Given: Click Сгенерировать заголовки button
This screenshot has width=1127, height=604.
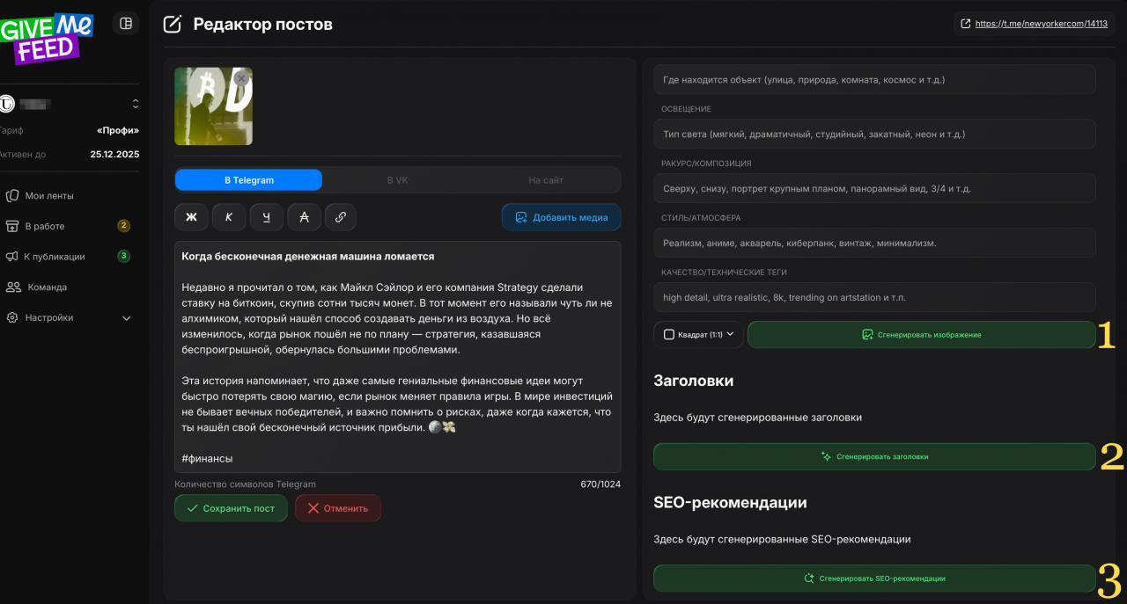Looking at the screenshot, I should point(874,456).
